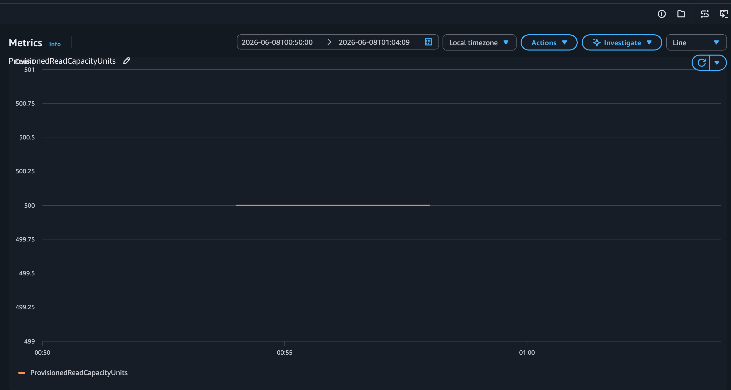Click the folder icon in top toolbar
The image size is (731, 390).
click(x=681, y=14)
